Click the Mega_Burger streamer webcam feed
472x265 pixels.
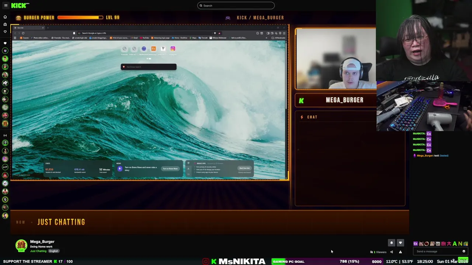pyautogui.click(x=336, y=59)
